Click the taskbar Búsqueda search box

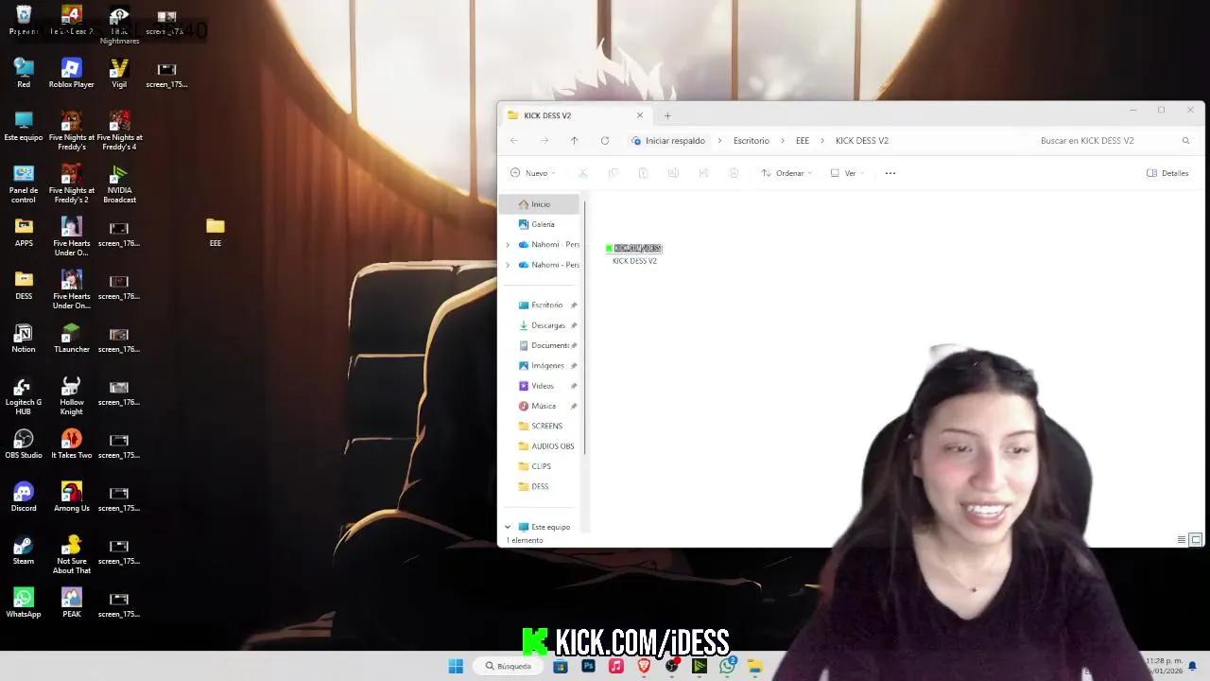click(509, 666)
